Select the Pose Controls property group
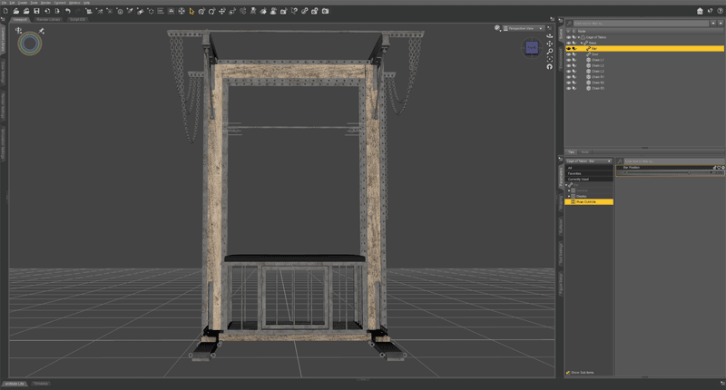Screen dimensions: 726x390 [x=589, y=201]
